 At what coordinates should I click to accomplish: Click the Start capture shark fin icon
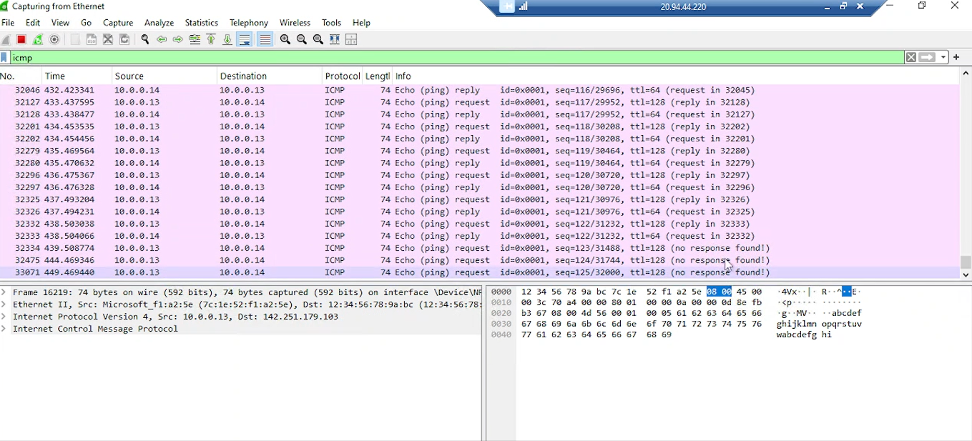click(6, 40)
